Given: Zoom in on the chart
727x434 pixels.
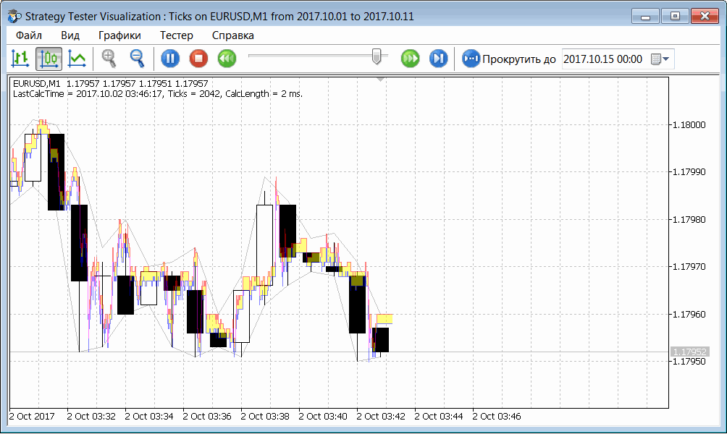Looking at the screenshot, I should [109, 59].
